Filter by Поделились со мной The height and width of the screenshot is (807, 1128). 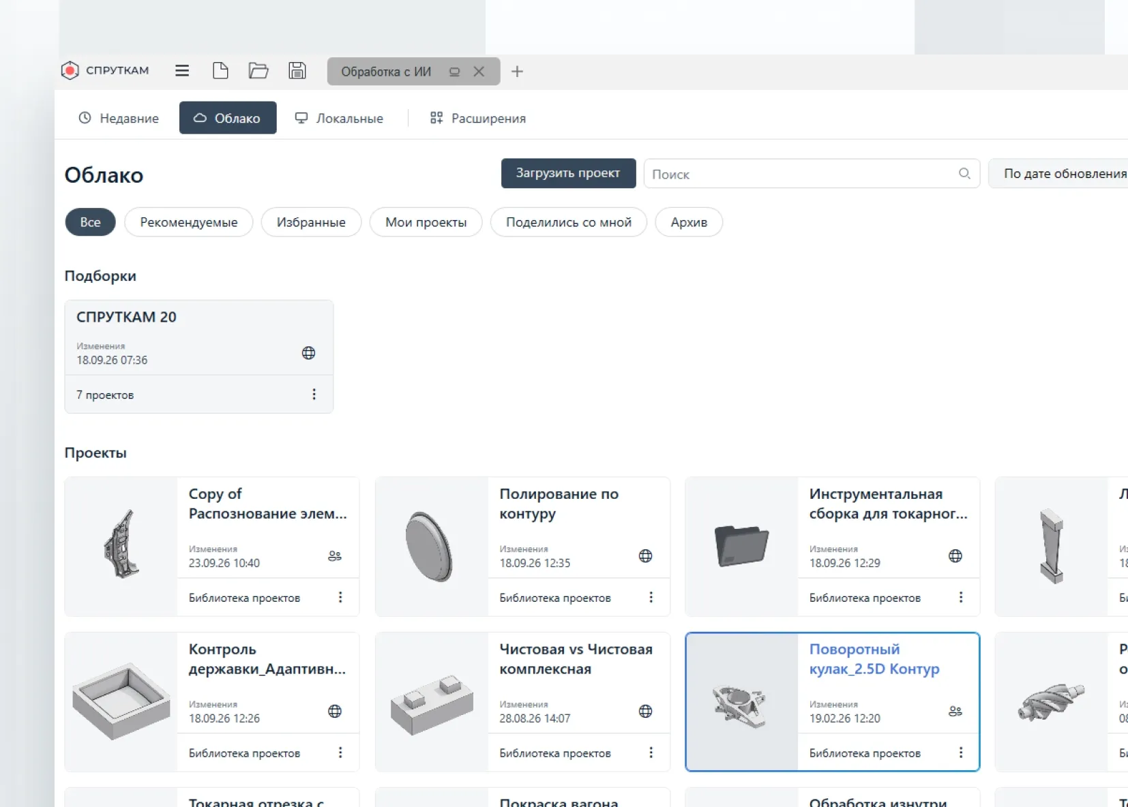coord(569,222)
